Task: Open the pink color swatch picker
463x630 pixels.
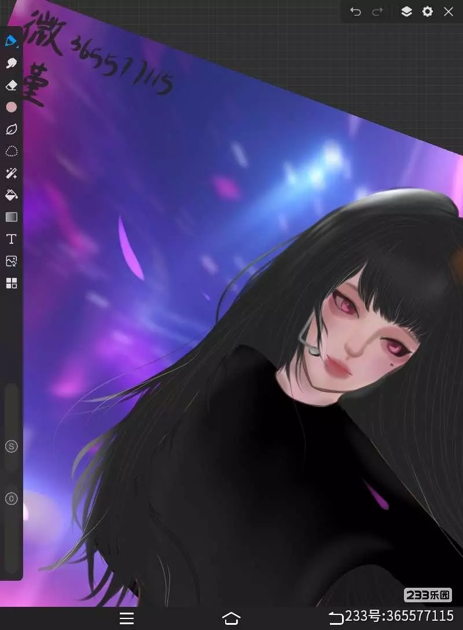Action: 11,107
